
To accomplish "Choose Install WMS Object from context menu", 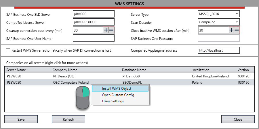I will pos(117,89).
